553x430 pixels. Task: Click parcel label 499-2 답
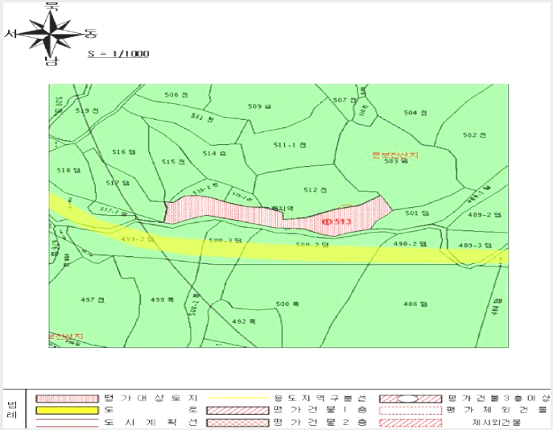tap(138, 239)
